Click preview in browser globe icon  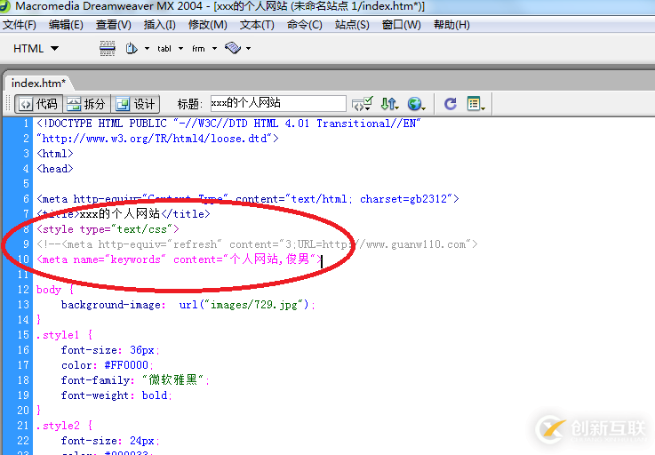pyautogui.click(x=416, y=104)
